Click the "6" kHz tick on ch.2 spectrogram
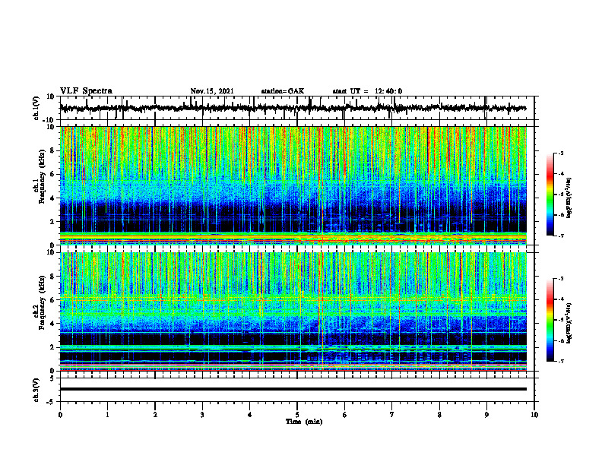This screenshot has width=602, height=465. (x=53, y=300)
